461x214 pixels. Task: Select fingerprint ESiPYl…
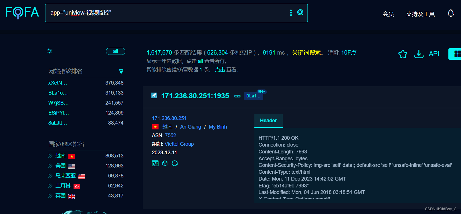pos(59,113)
